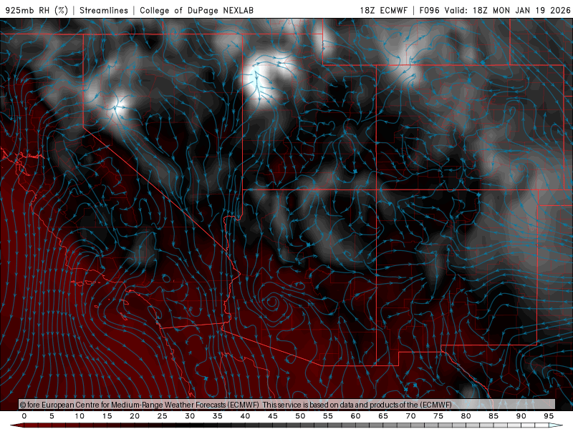Click the 'F096' forecast hour text
The width and height of the screenshot is (573, 429).
coord(429,10)
